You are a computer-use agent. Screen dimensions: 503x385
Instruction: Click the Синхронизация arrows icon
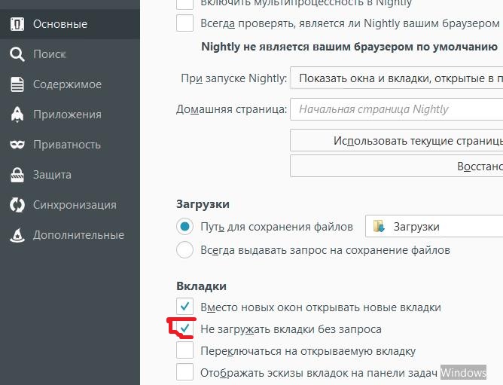point(17,205)
